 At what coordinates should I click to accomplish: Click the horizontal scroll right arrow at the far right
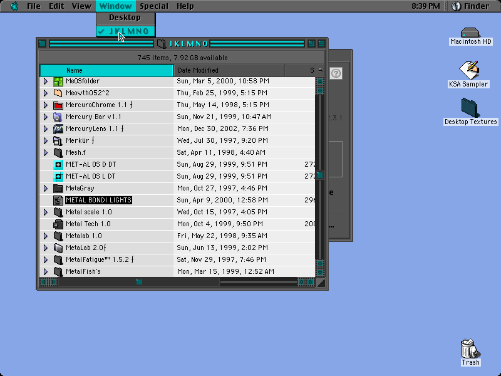click(x=311, y=282)
